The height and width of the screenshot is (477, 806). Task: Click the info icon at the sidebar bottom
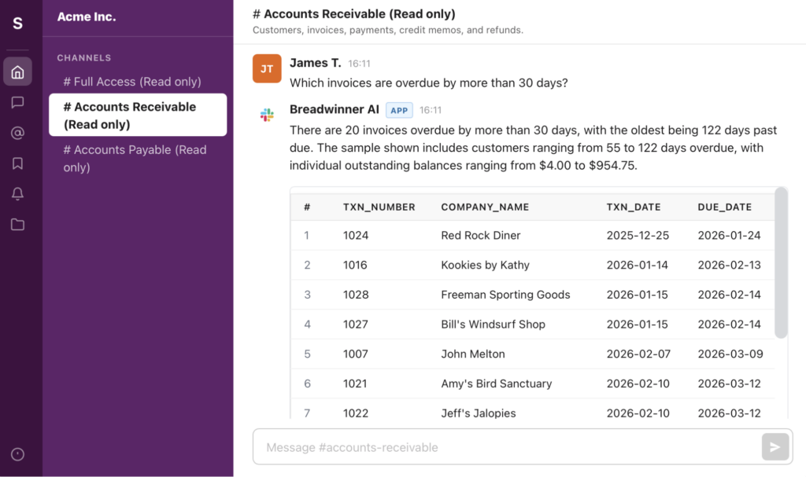pos(17,454)
